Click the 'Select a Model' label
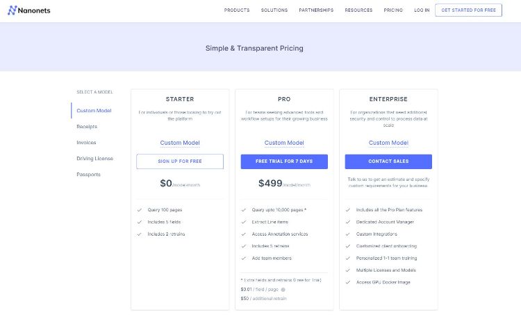 (94, 92)
